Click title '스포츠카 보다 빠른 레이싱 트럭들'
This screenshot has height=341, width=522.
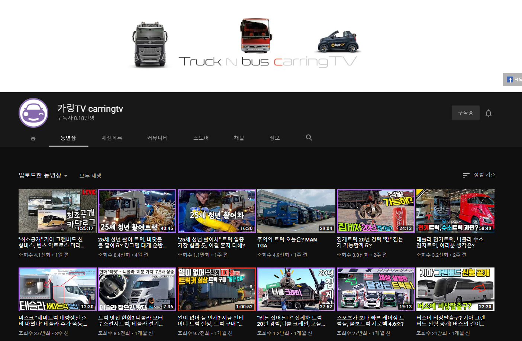point(370,321)
